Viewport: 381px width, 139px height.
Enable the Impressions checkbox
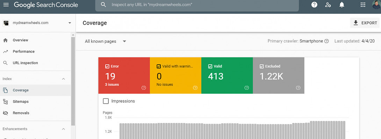point(106,101)
